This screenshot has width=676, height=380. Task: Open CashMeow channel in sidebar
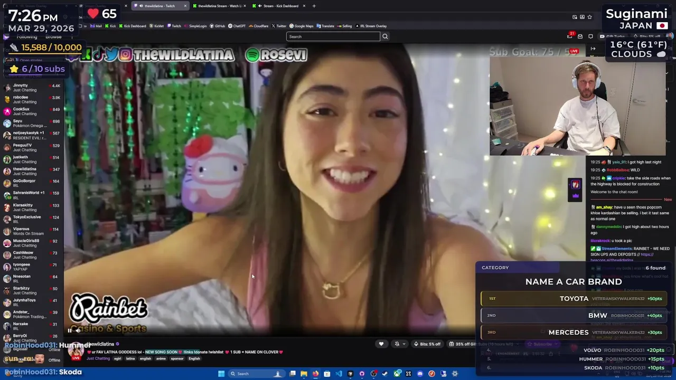pyautogui.click(x=32, y=255)
